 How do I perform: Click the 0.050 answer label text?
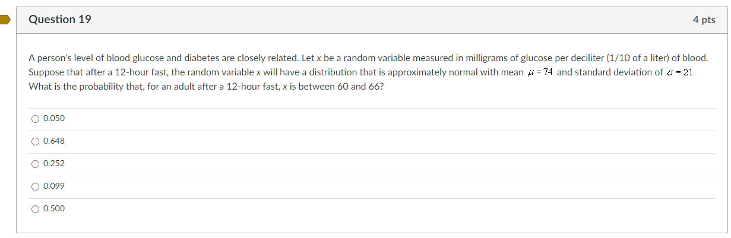click(54, 119)
